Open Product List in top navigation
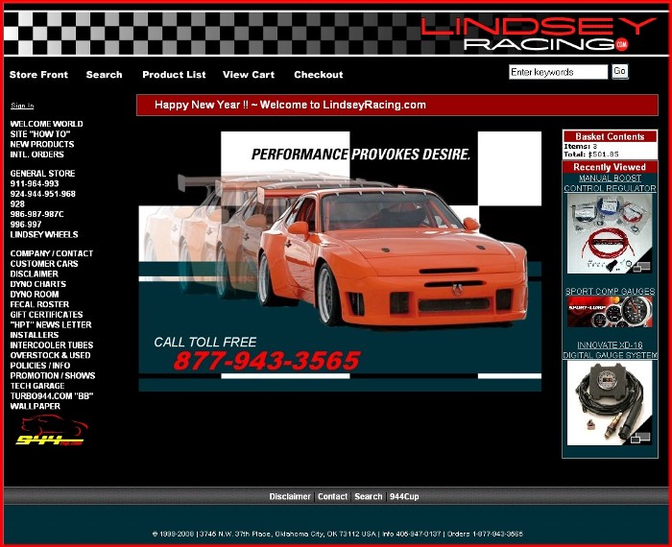Screen dimensions: 672x547 pyautogui.click(x=174, y=75)
